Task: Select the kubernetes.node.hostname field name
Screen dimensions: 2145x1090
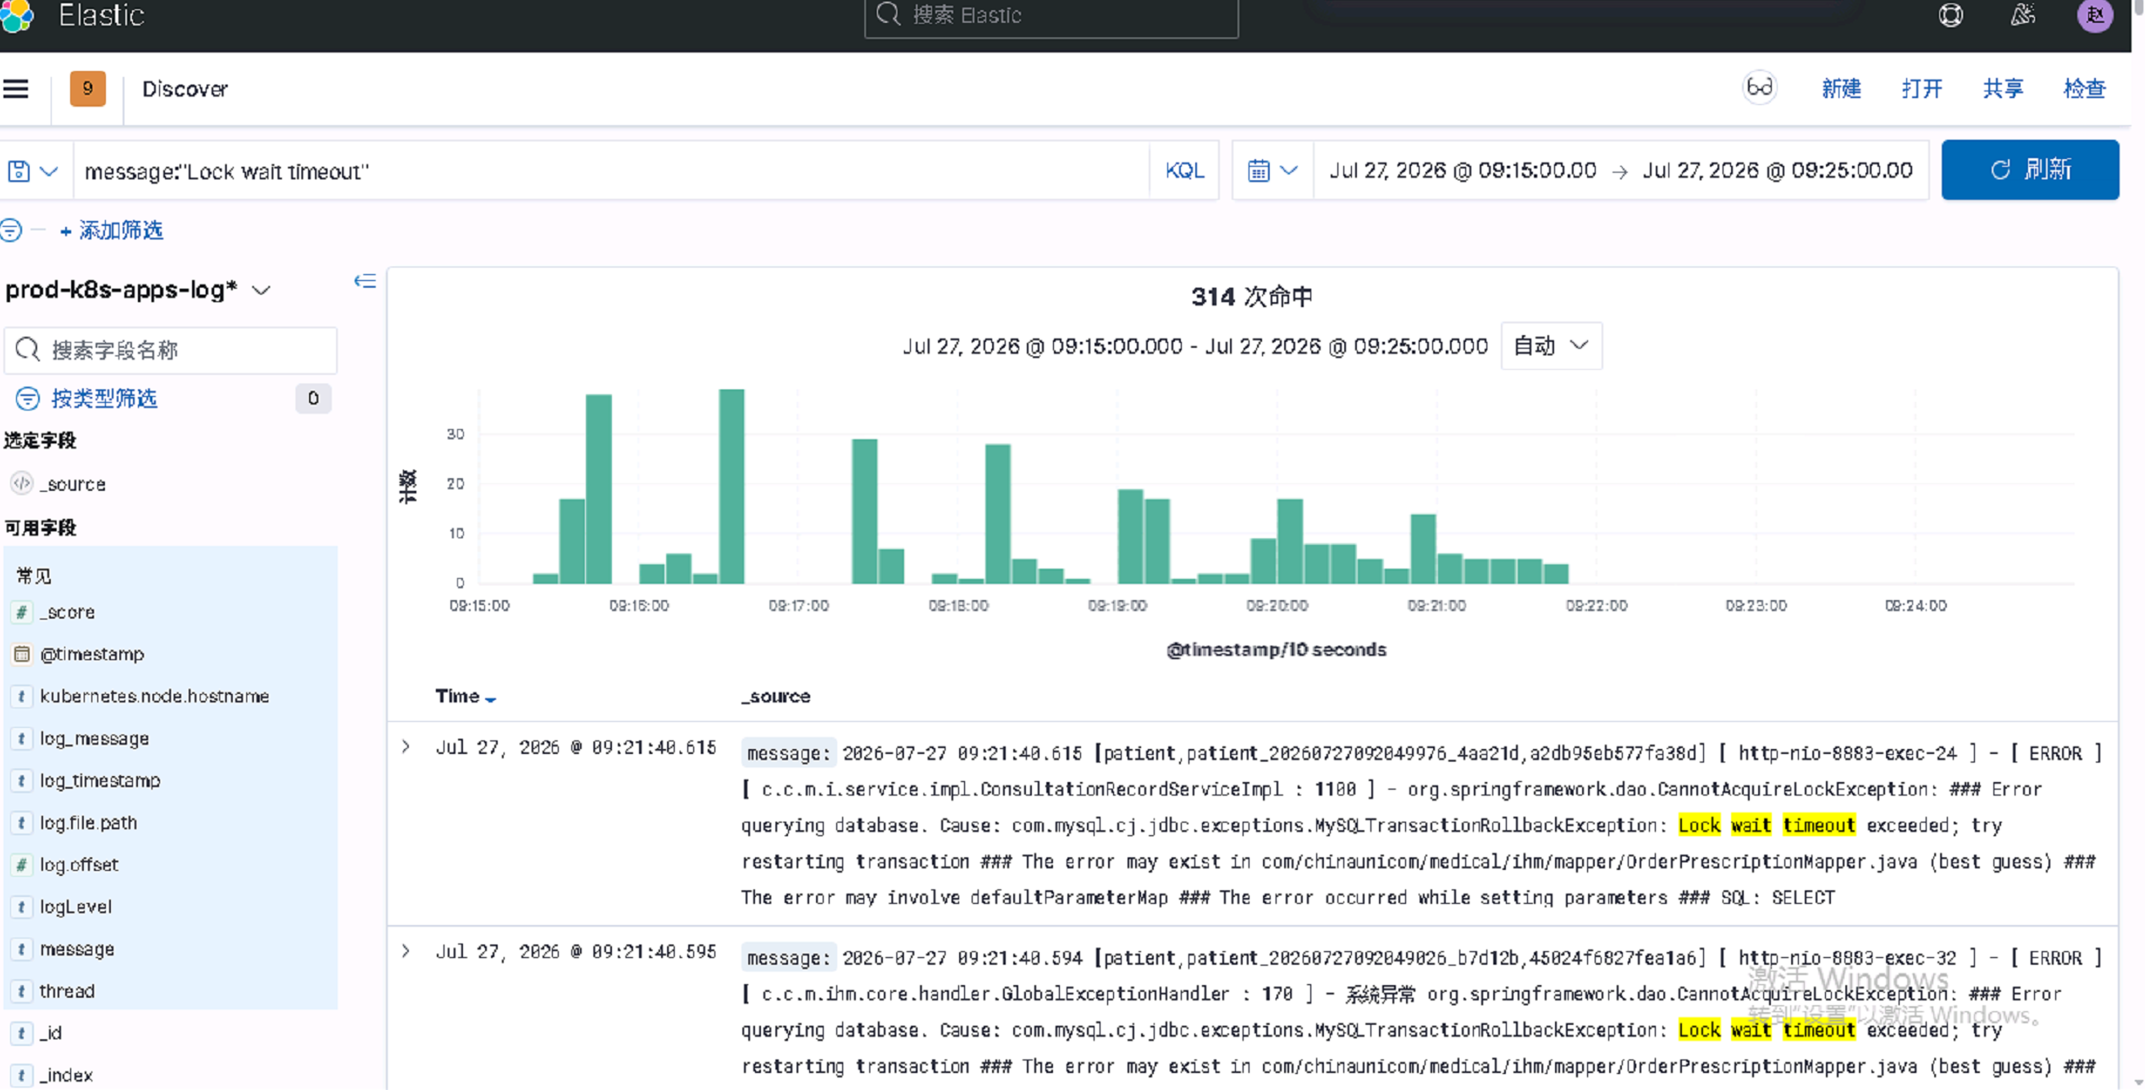Action: 155,696
